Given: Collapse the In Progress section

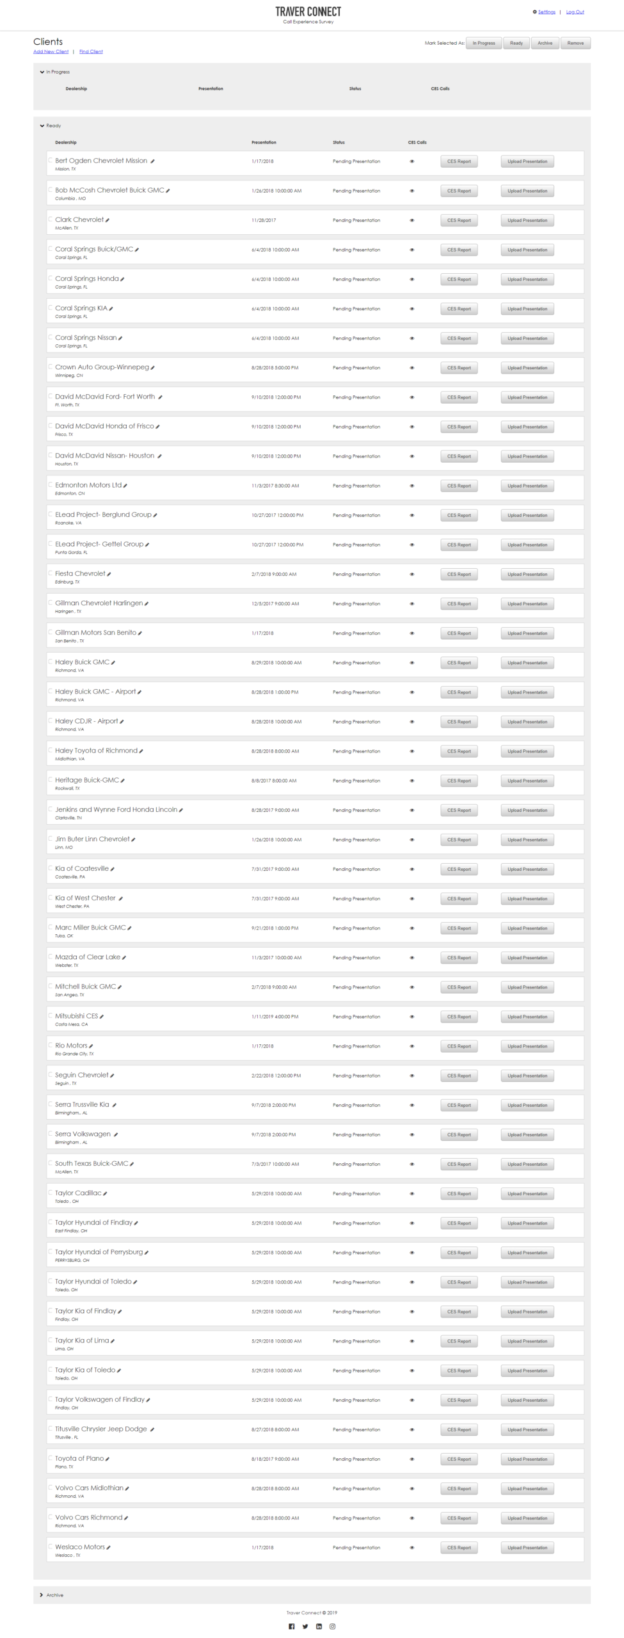Looking at the screenshot, I should 42,72.
